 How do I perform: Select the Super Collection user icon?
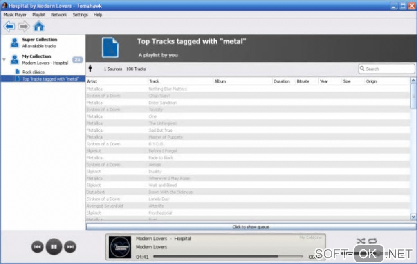[15, 43]
